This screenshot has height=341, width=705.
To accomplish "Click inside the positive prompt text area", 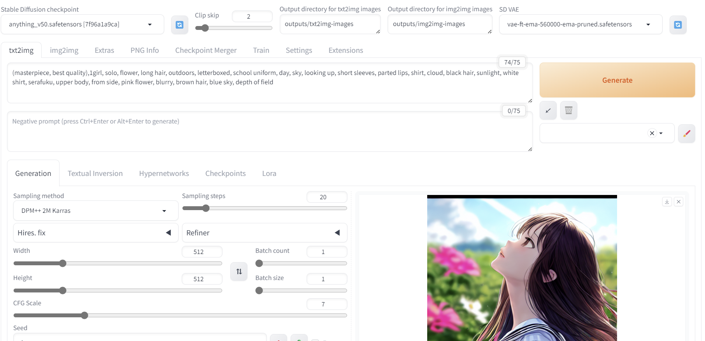I will [270, 83].
